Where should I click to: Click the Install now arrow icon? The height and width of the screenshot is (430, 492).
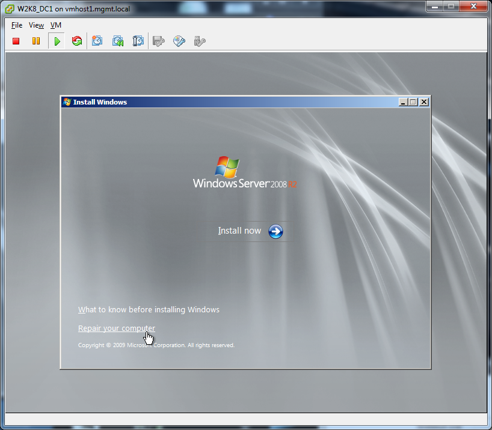click(275, 231)
